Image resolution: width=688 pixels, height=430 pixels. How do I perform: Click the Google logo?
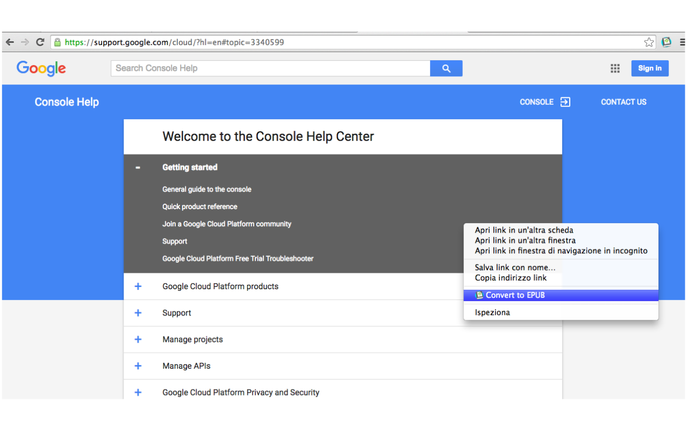[x=41, y=68]
